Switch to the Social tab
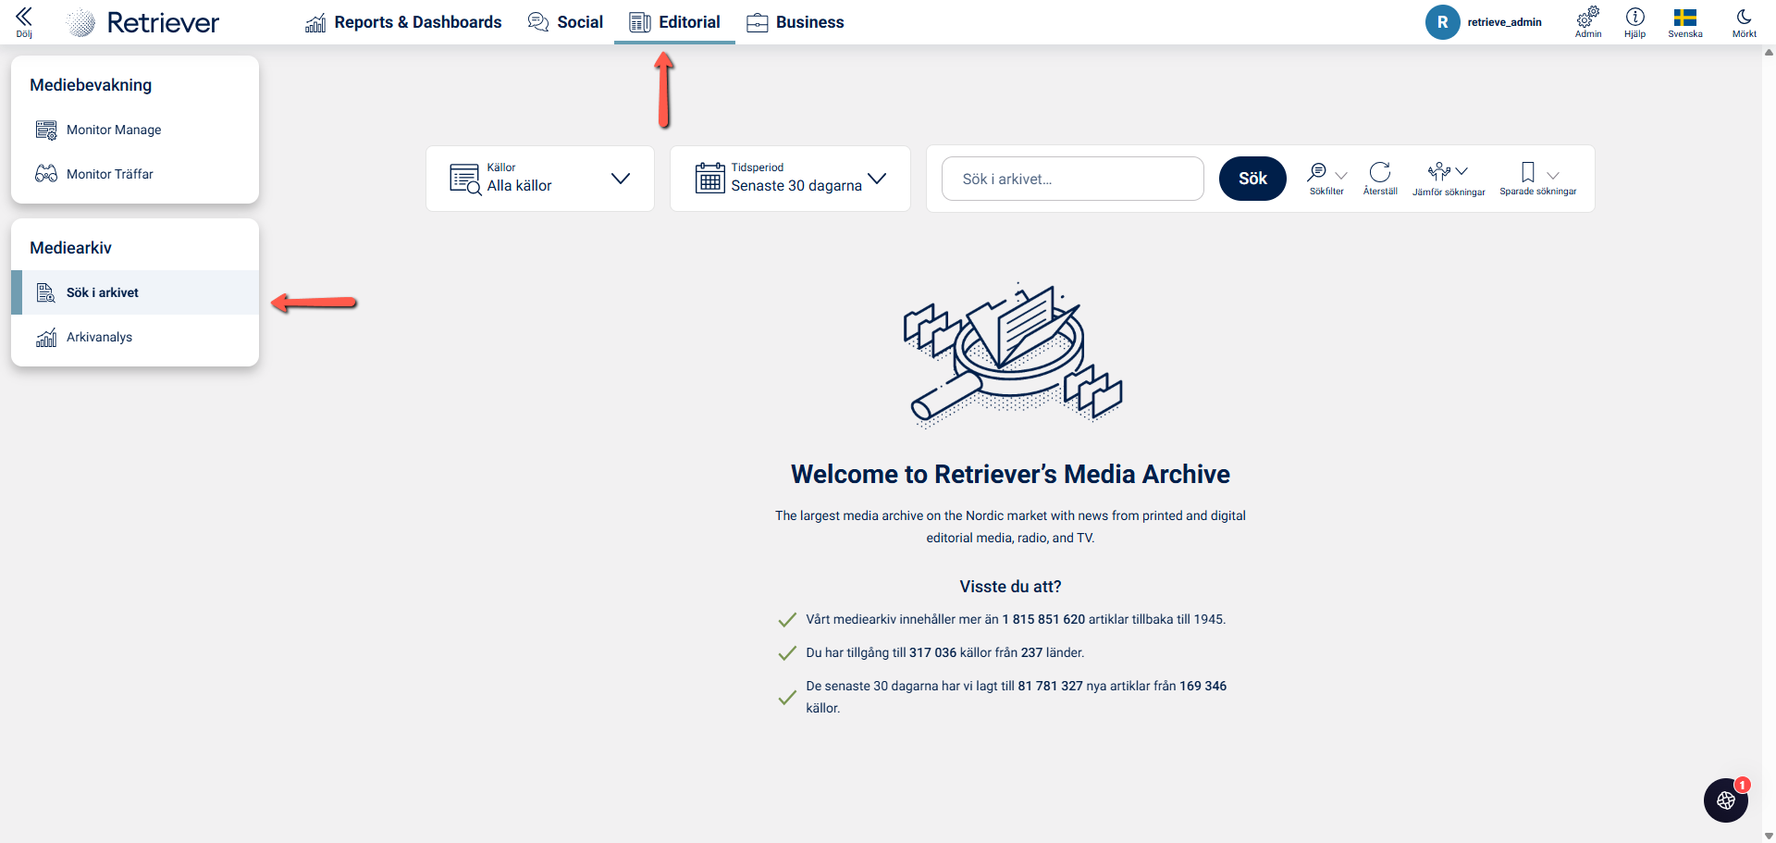1776x843 pixels. (x=565, y=22)
